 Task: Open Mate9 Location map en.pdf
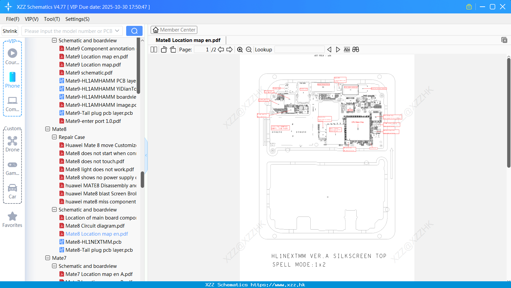tap(97, 56)
